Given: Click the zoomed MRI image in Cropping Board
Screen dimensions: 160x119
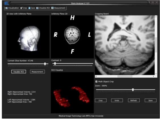Looking at the screenshot, I should [x=125, y=45].
